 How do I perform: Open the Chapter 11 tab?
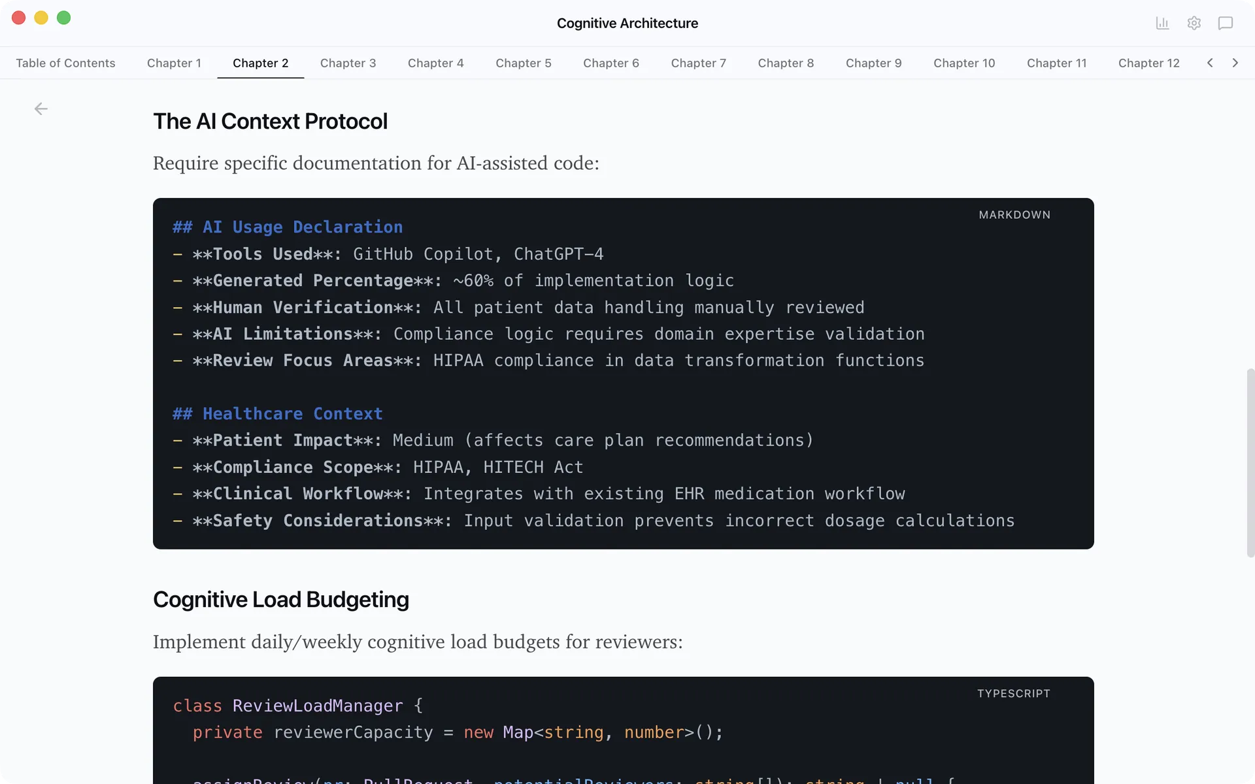1057,63
